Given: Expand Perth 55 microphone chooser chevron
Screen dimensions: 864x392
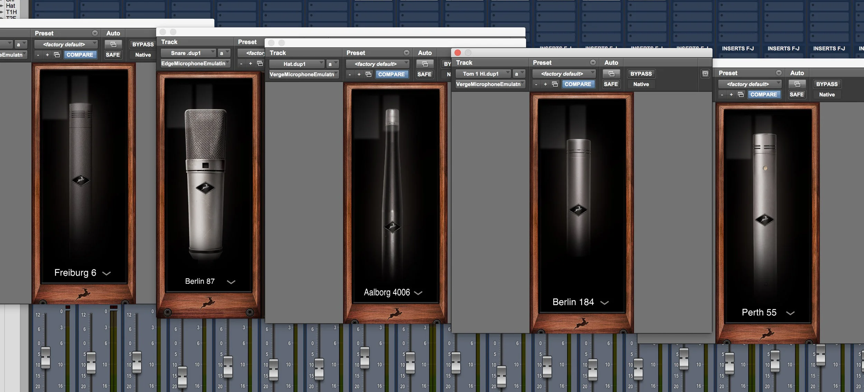Looking at the screenshot, I should click(790, 313).
